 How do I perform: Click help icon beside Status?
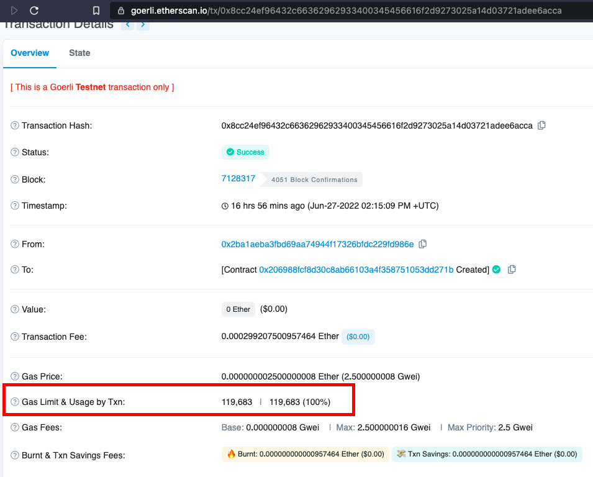click(x=15, y=152)
